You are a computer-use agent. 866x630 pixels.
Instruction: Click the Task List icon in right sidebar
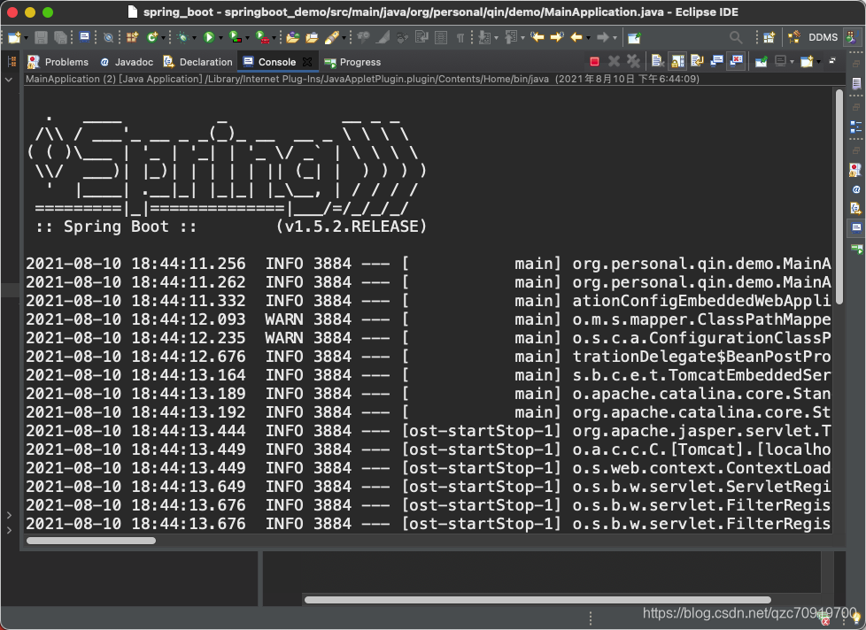coord(856,84)
